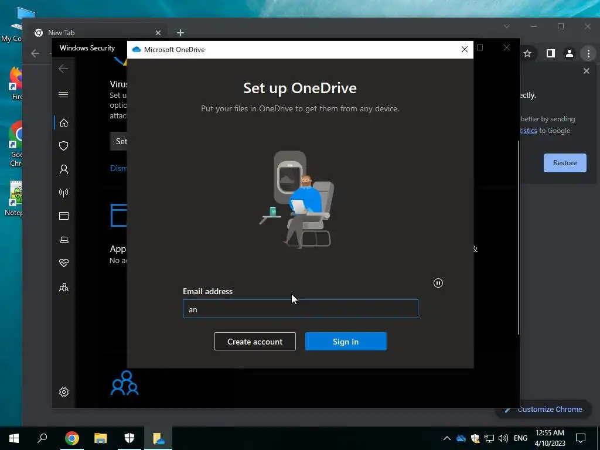Click the Restore button in Chrome
Screen dimensions: 600x450
565,163
